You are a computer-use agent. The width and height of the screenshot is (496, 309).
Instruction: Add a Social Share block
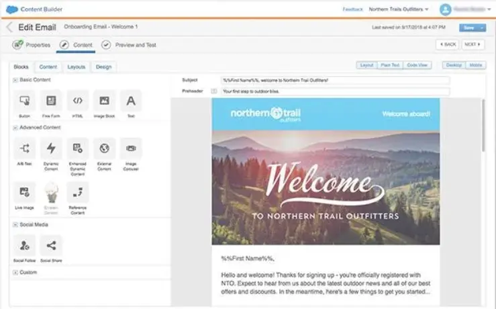tap(51, 246)
